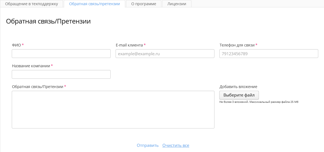Screen dimensions: 324x152
Task: Select the Обратная связь/претензии tab
Action: pos(94,4)
